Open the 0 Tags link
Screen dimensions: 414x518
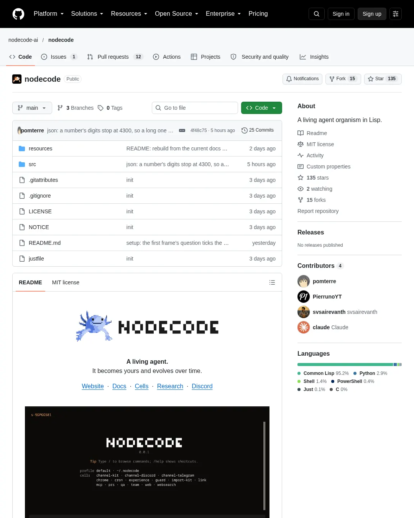110,108
